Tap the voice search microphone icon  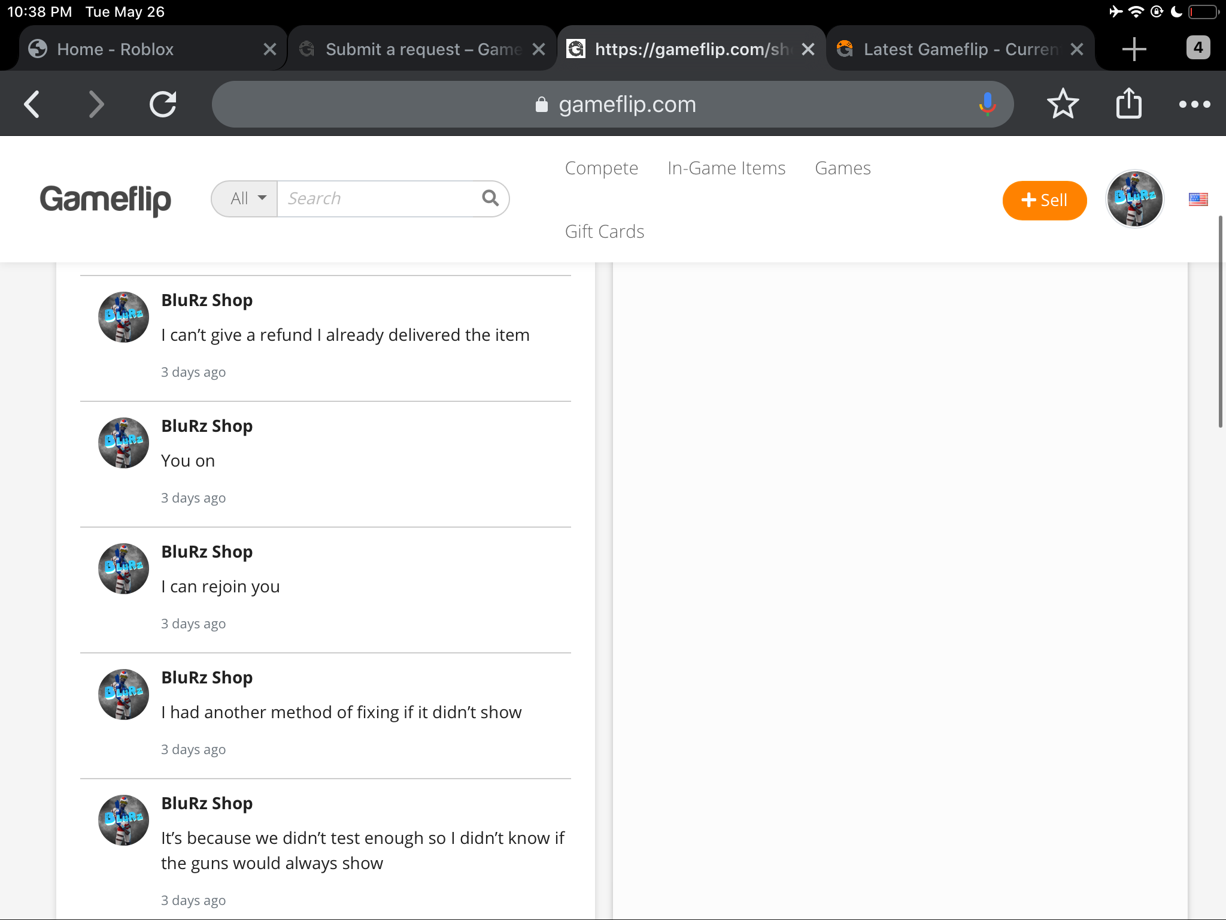click(x=987, y=104)
